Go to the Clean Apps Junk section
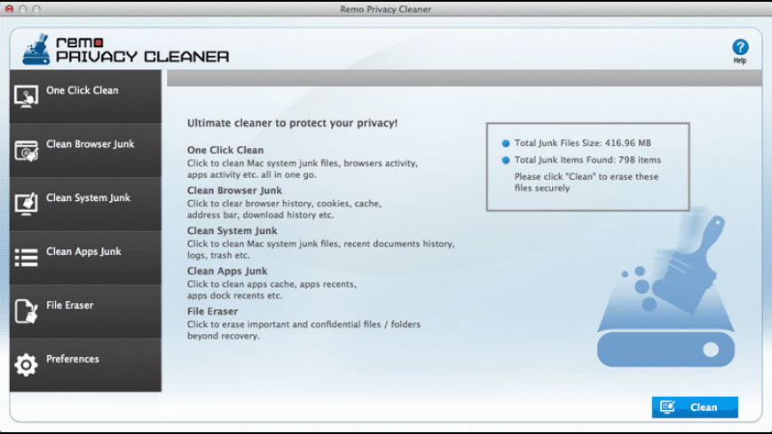Screen dimensions: 772x434 tap(85, 258)
